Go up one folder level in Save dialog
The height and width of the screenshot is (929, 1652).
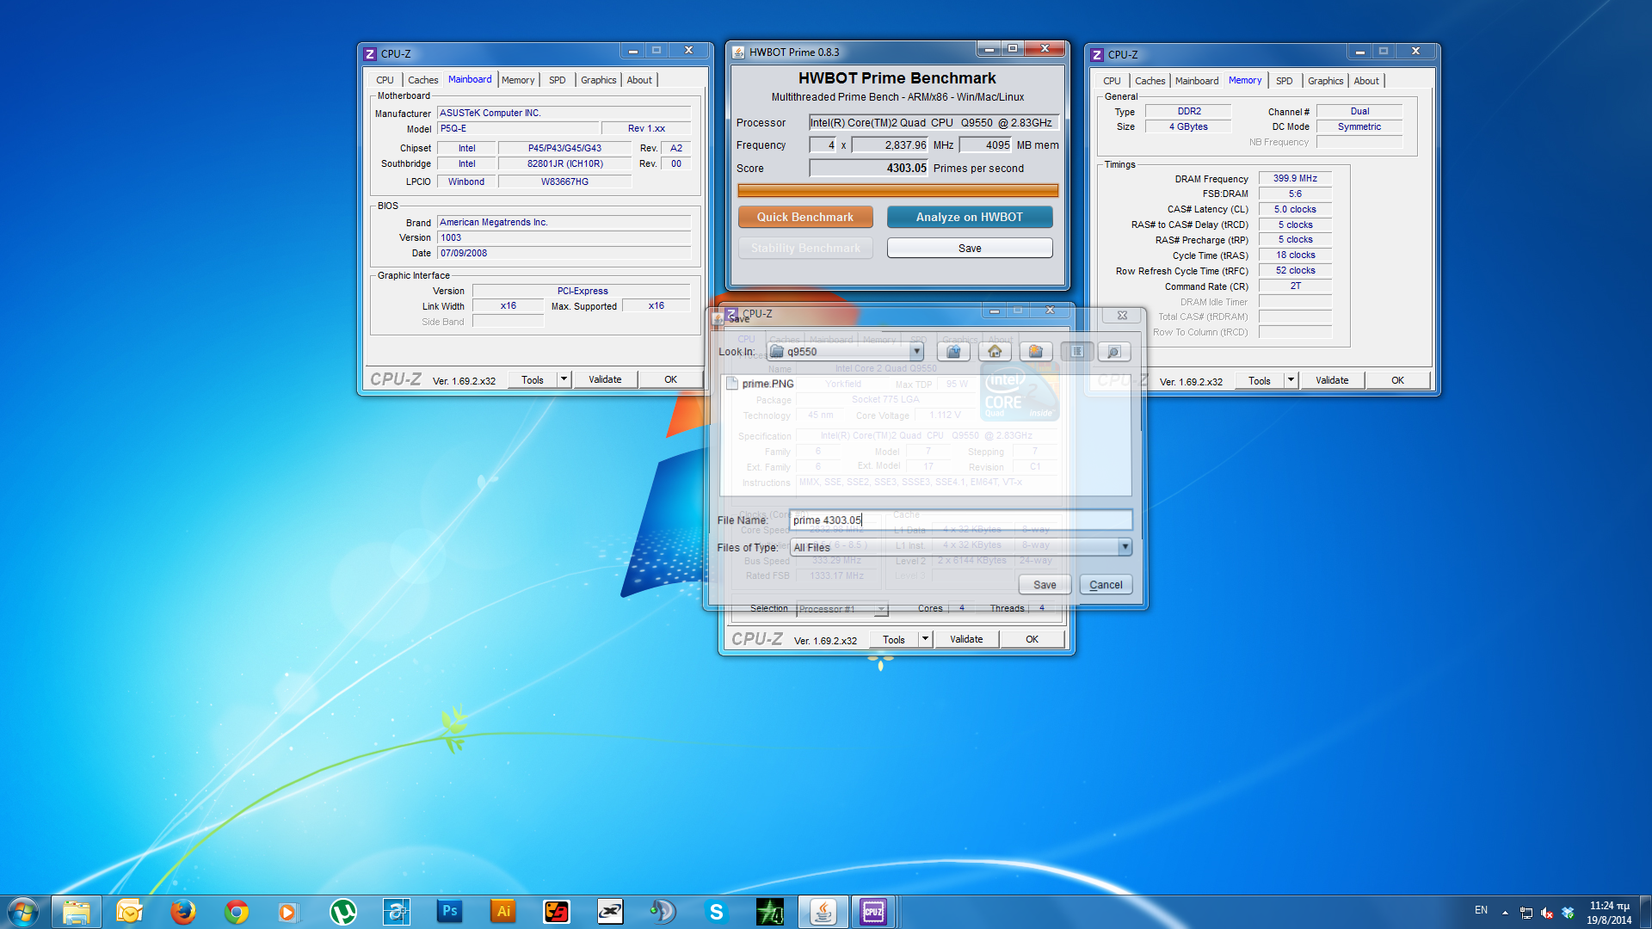(x=953, y=351)
